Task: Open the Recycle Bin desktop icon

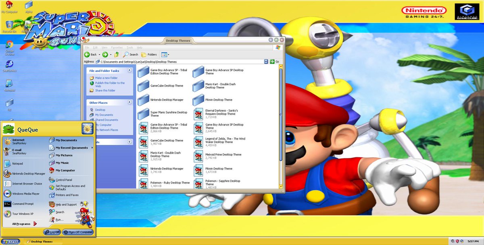Action: tap(9, 27)
